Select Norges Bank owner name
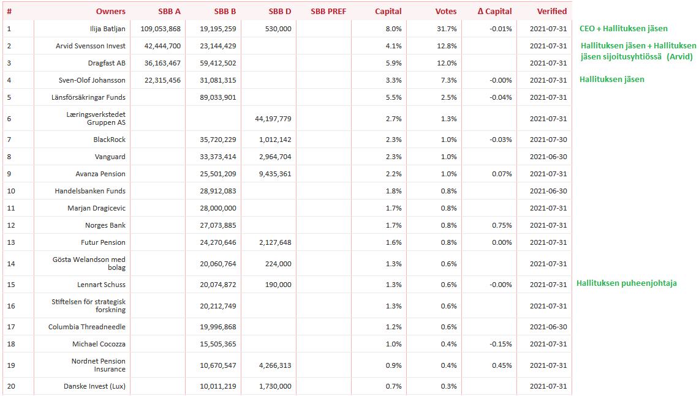 point(105,225)
